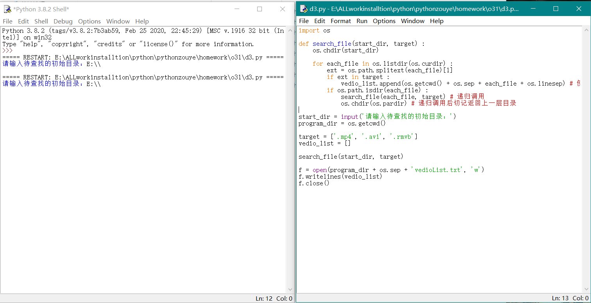Click the recursive 'search_file(each_file, target)' line

click(x=412, y=97)
